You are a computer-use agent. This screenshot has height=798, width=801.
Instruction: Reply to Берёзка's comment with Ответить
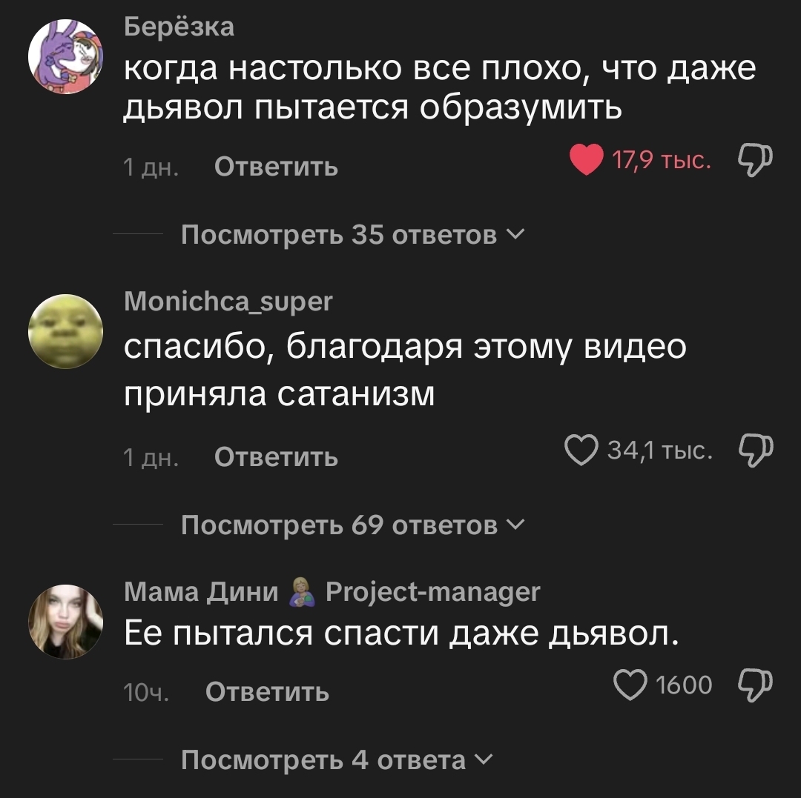coord(276,166)
